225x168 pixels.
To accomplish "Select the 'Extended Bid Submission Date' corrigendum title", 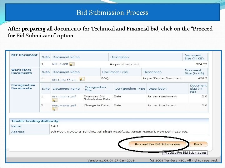I will (x=97, y=98).
